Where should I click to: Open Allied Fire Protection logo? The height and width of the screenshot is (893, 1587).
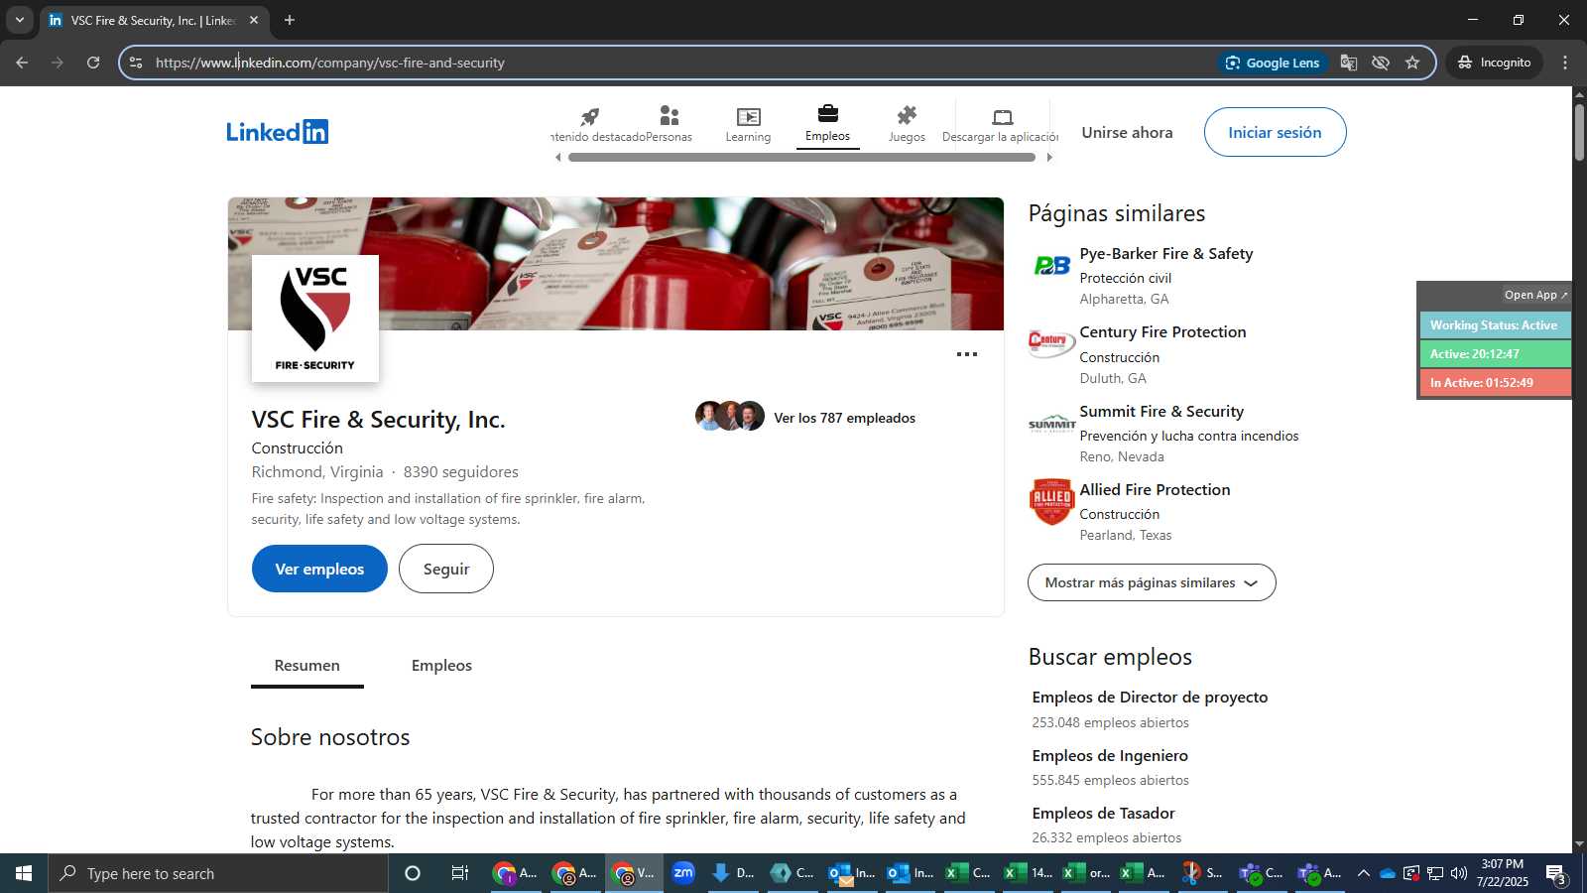1052,501
